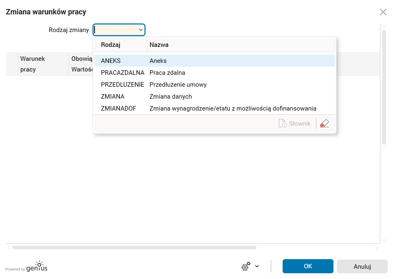The height and width of the screenshot is (279, 393).
Task: Click the horizontal scrollbar thumb
Action: click(x=134, y=248)
